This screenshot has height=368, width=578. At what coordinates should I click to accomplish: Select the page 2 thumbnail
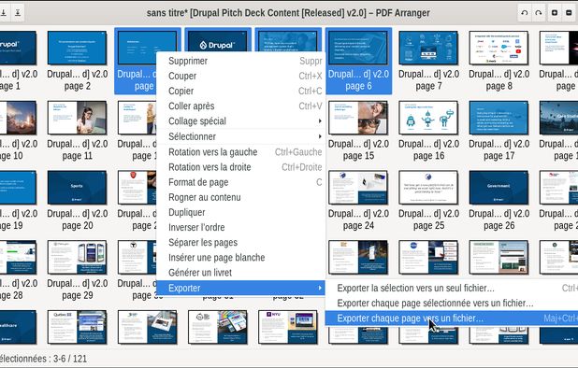point(77,48)
